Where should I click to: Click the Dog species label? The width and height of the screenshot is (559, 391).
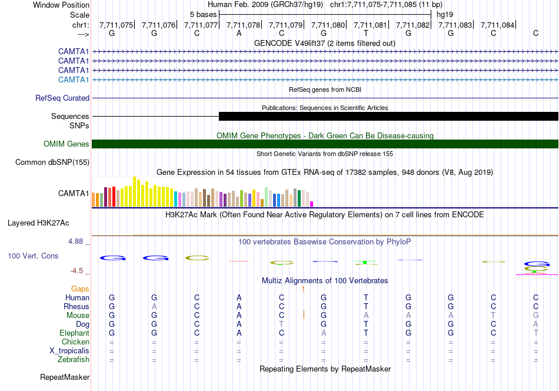tap(82, 324)
